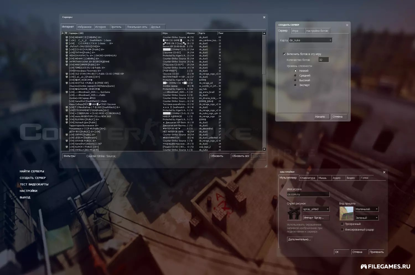This screenshot has height=275, width=415.
Task: Click shield icon beside ЗАПРЕТНАЯ ЗОНА server
Action: (67, 61)
